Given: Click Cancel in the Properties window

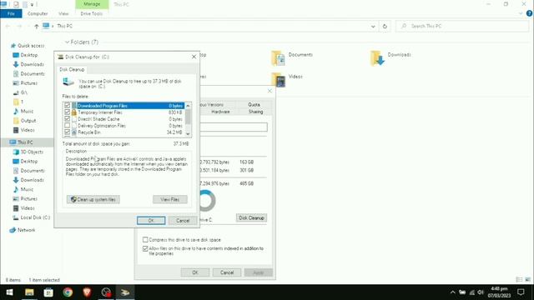Looking at the screenshot, I should click(x=227, y=272).
